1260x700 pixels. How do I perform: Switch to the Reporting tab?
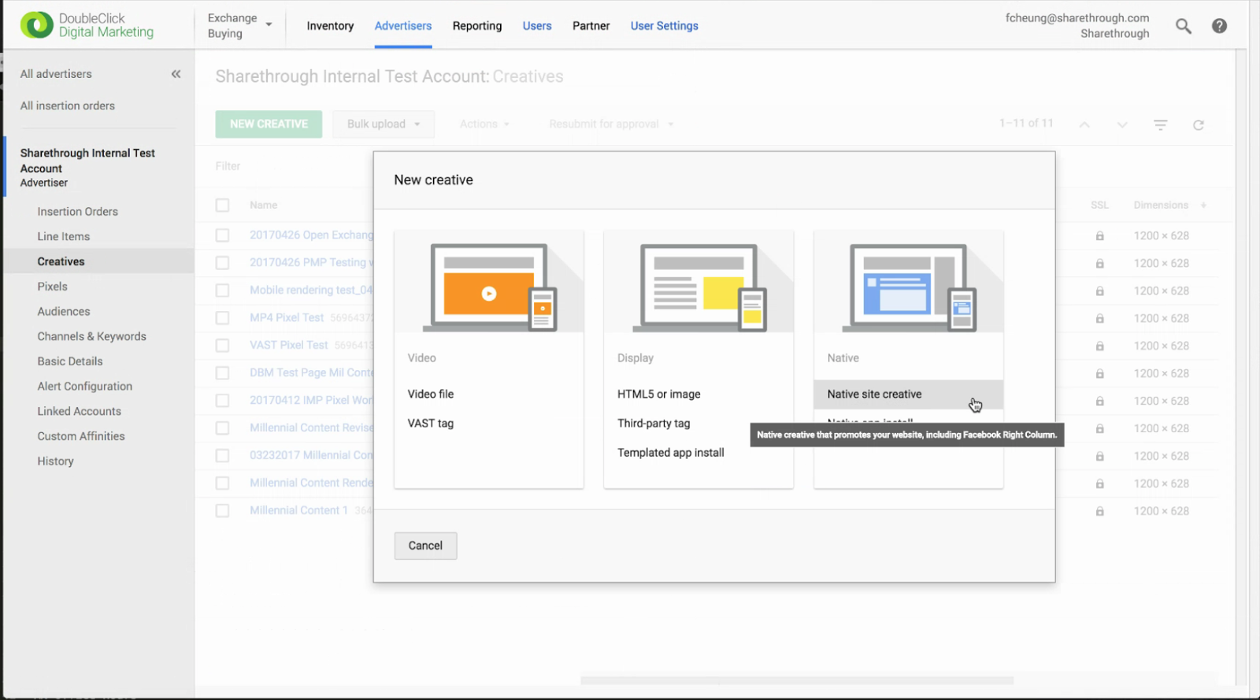[476, 26]
